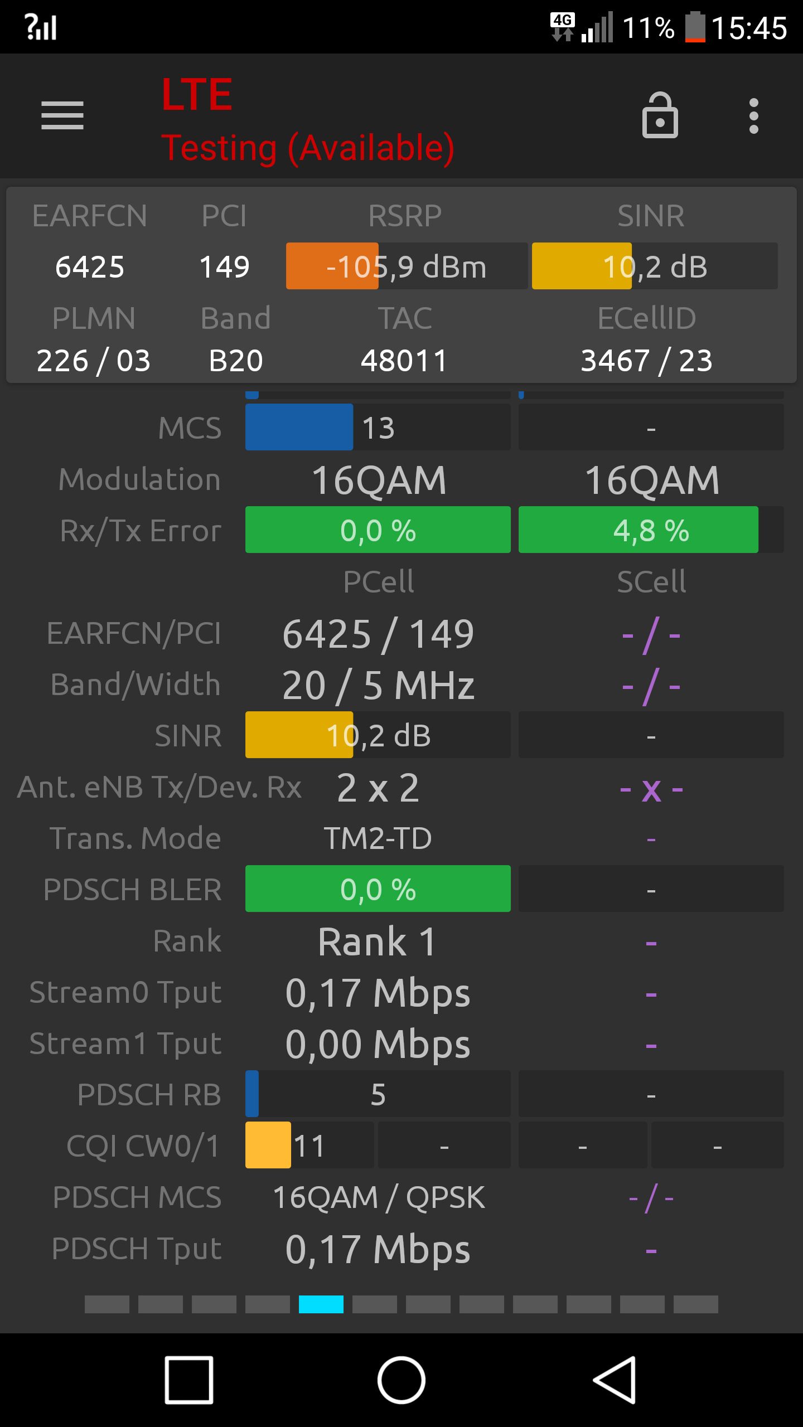Tap the battery indicator icon
The image size is (803, 1427).
click(x=695, y=27)
